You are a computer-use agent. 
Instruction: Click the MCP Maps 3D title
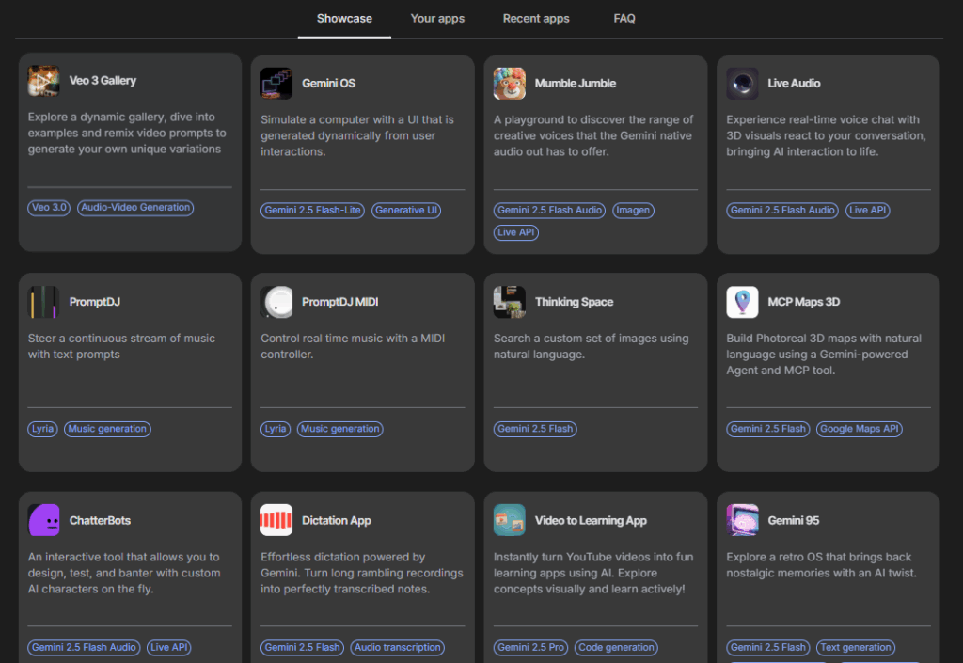(803, 302)
